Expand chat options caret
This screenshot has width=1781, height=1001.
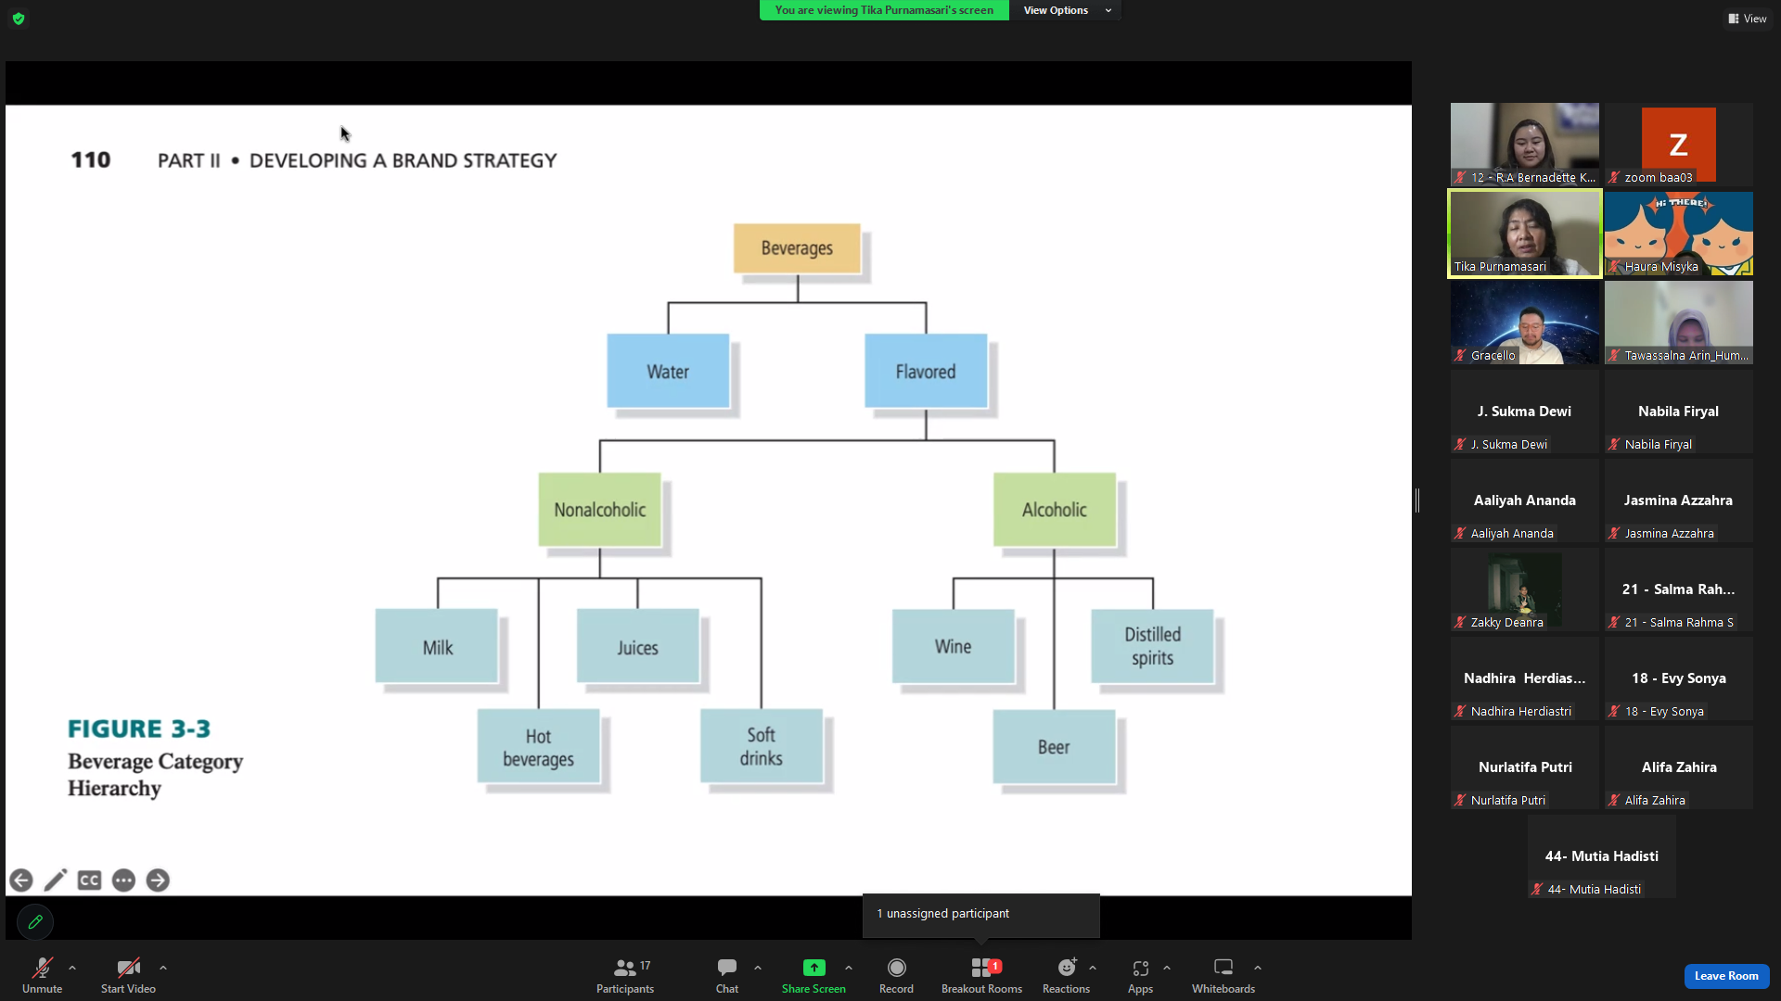point(758,968)
